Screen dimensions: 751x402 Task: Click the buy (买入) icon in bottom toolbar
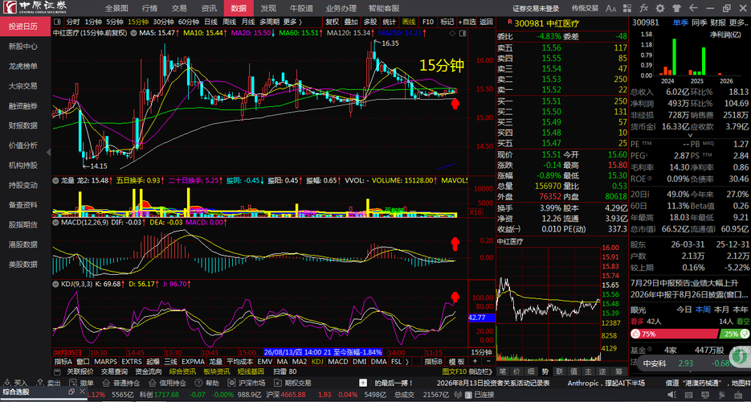7,383
